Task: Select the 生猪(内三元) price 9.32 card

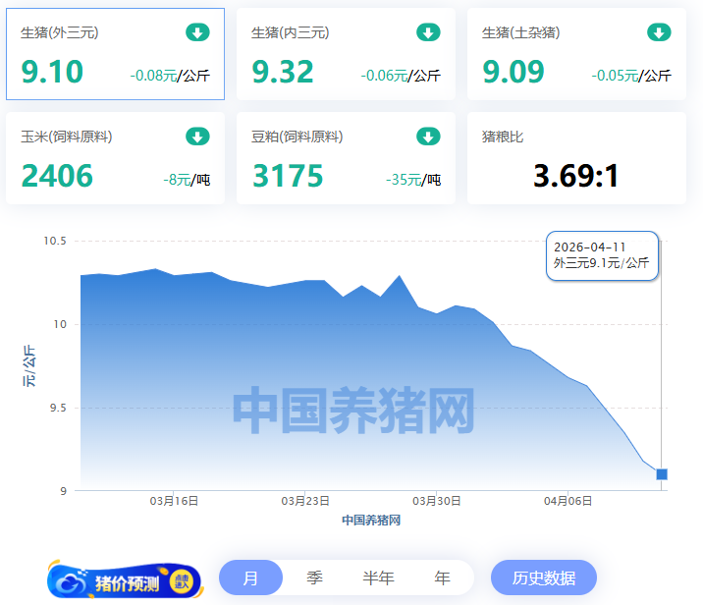Action: click(x=346, y=55)
